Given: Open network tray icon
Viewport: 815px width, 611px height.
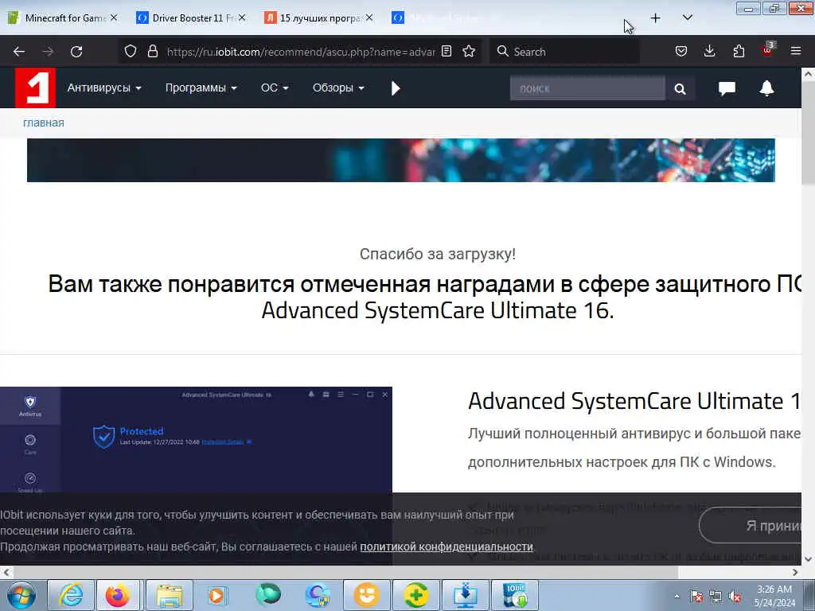Looking at the screenshot, I should 716,597.
